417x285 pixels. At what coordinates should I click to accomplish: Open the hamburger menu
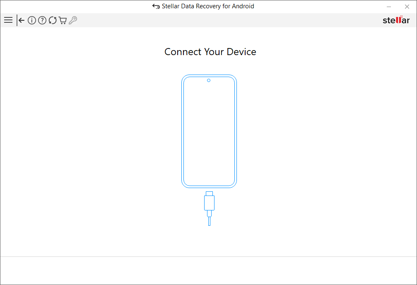point(8,20)
